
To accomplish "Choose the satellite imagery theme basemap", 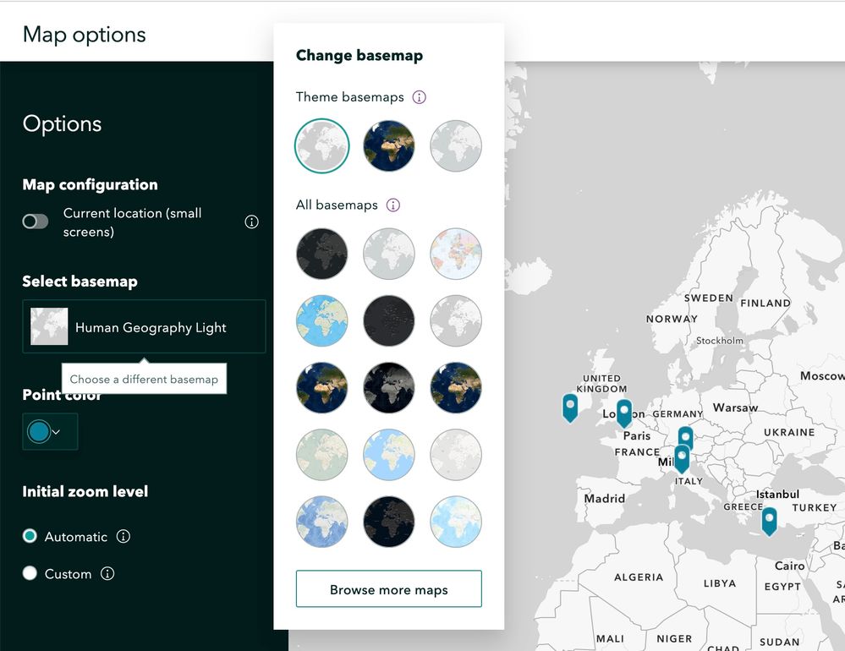I will pyautogui.click(x=388, y=146).
